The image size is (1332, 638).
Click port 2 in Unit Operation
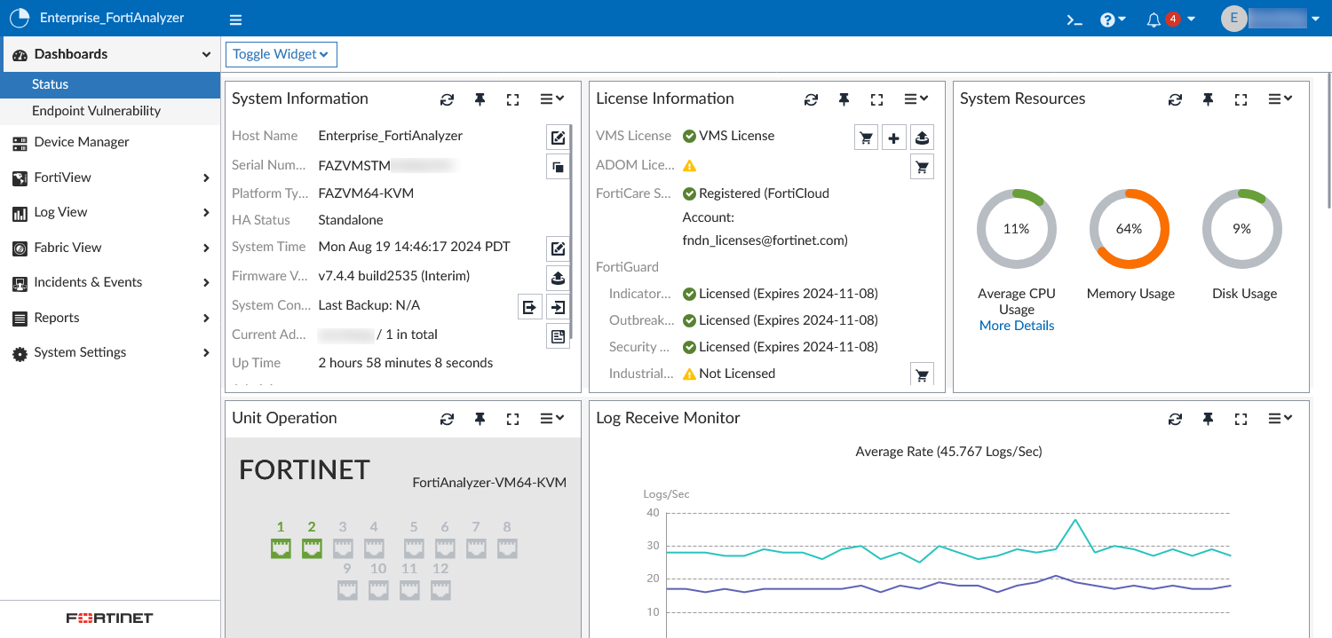[x=312, y=548]
